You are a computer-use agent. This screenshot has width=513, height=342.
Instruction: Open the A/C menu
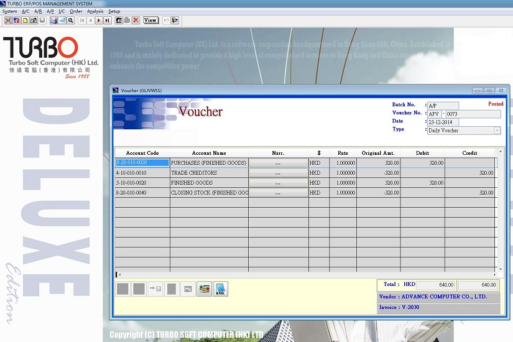25,11
